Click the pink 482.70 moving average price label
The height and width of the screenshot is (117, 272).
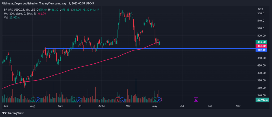tap(261, 46)
